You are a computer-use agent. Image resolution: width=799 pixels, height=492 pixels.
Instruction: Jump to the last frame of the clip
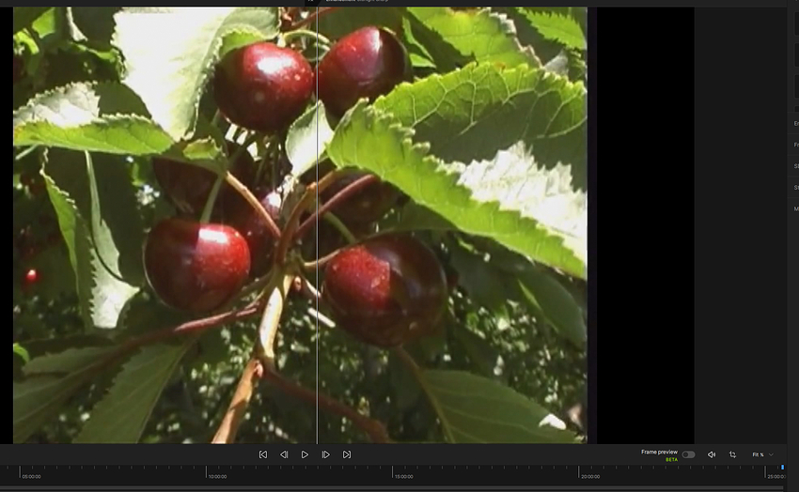click(347, 454)
